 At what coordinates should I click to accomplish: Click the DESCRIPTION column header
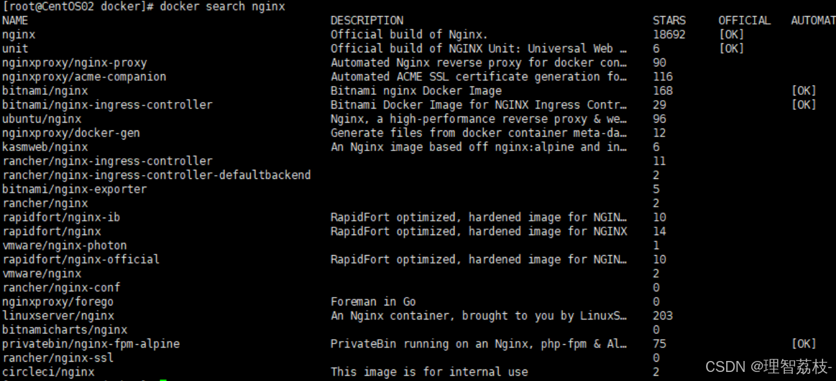click(x=367, y=20)
